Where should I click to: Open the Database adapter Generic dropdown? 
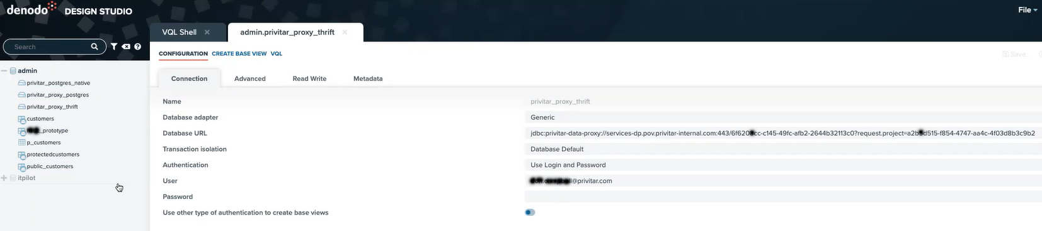click(783, 117)
